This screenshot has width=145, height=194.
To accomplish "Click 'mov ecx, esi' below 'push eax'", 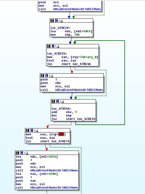I will 30,184.
